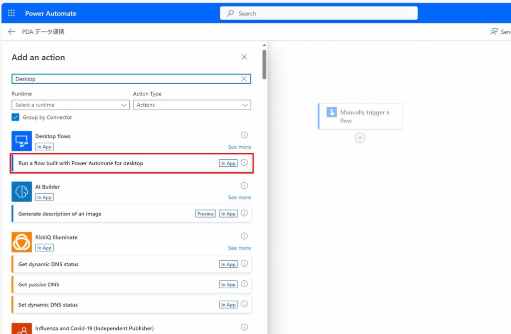The height and width of the screenshot is (334, 511).
Task: Show info for Desktop flows connector
Action: pyautogui.click(x=244, y=135)
